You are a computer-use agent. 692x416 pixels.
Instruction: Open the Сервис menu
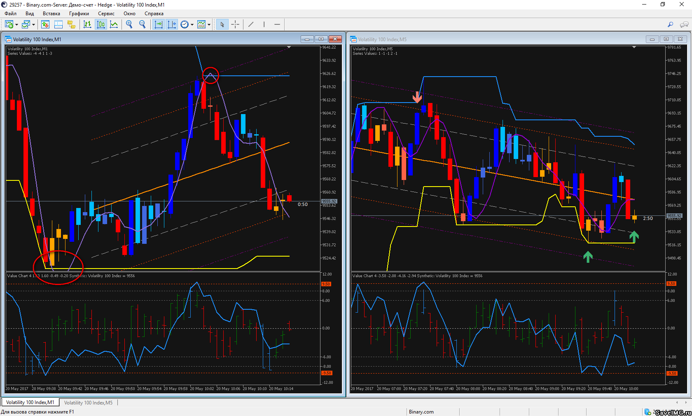pos(106,14)
